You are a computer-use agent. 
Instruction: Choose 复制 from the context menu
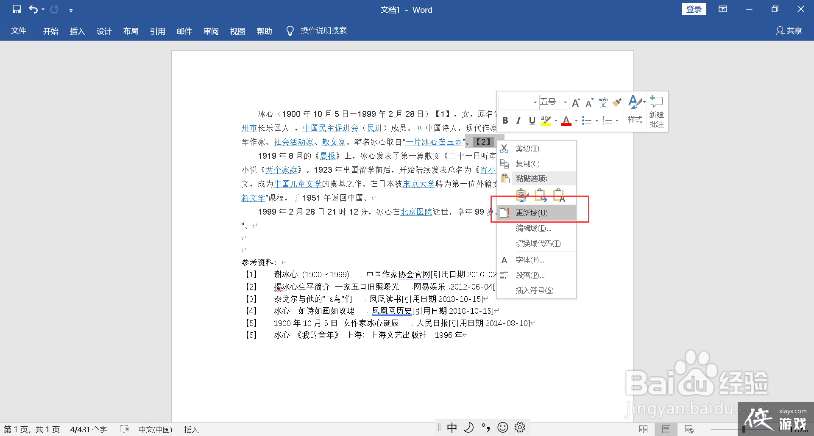(x=536, y=164)
